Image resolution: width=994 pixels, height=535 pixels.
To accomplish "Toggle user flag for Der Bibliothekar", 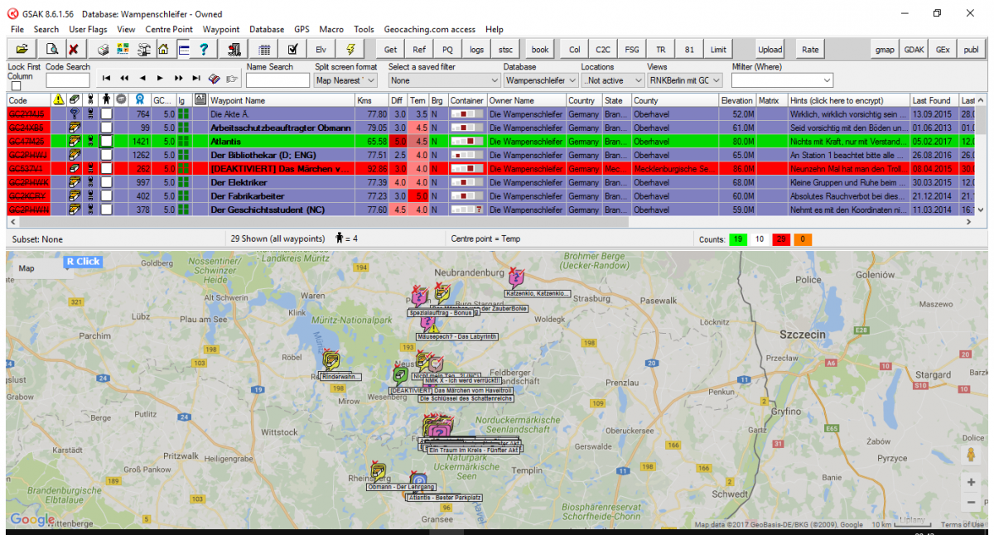I will click(106, 155).
